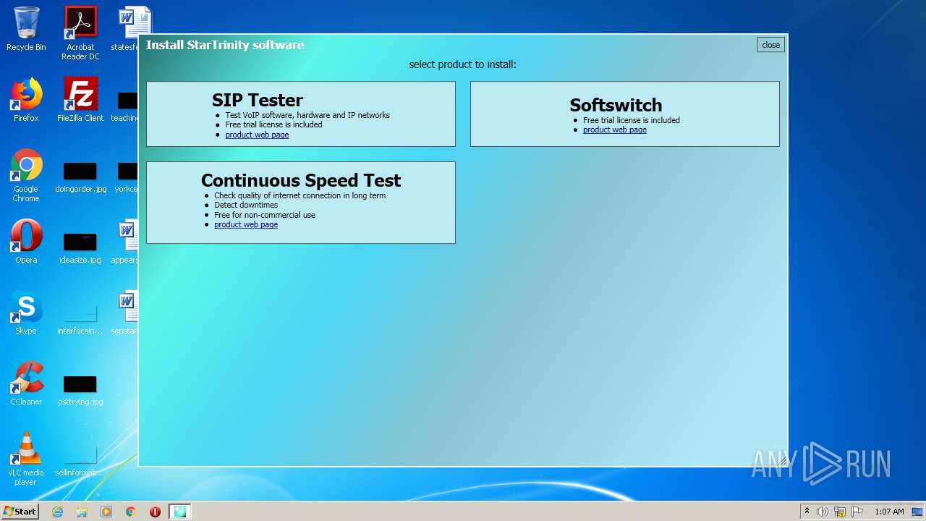Select SIP Tester product to install

pos(301,114)
